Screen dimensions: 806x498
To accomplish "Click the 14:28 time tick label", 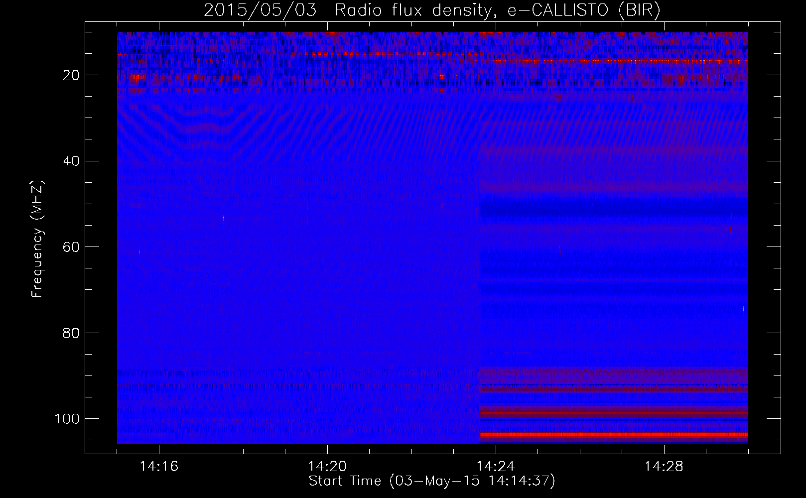I will click(664, 467).
